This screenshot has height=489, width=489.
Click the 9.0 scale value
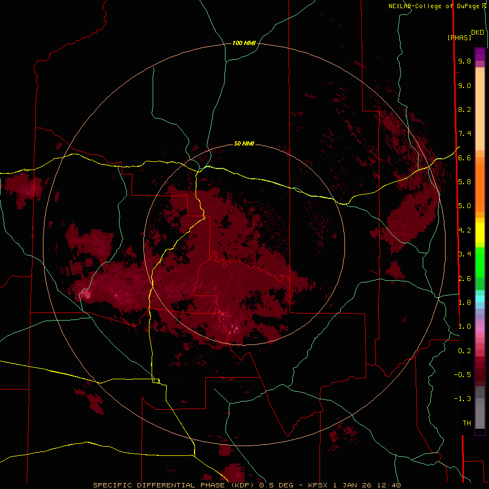(465, 85)
